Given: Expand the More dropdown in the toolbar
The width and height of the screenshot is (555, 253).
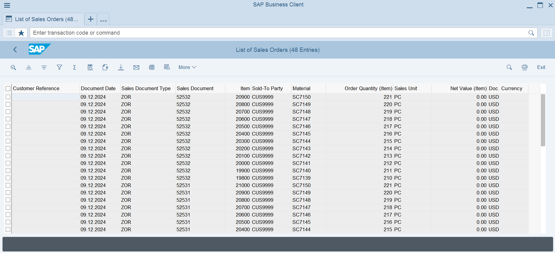Looking at the screenshot, I should 187,67.
